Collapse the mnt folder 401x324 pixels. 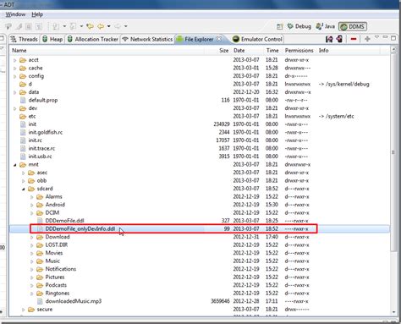pyautogui.click(x=15, y=165)
